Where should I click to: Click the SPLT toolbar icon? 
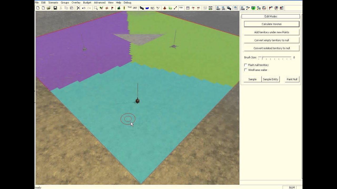135,8
